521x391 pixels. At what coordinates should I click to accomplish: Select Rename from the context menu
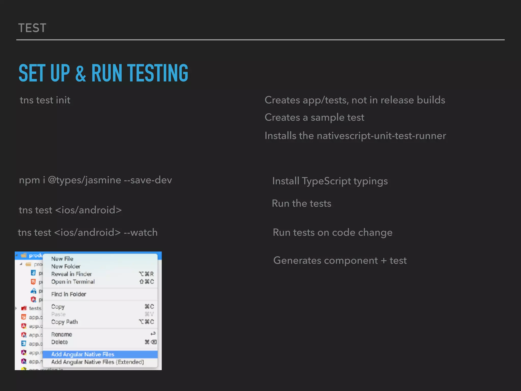pos(62,334)
